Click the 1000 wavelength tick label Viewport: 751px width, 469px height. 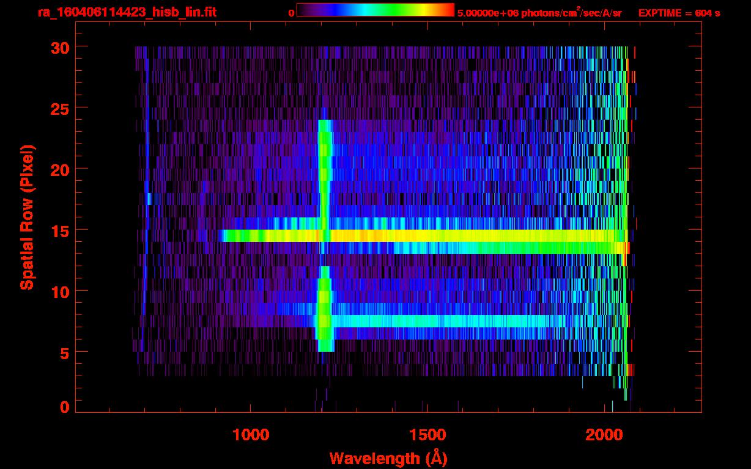[251, 435]
